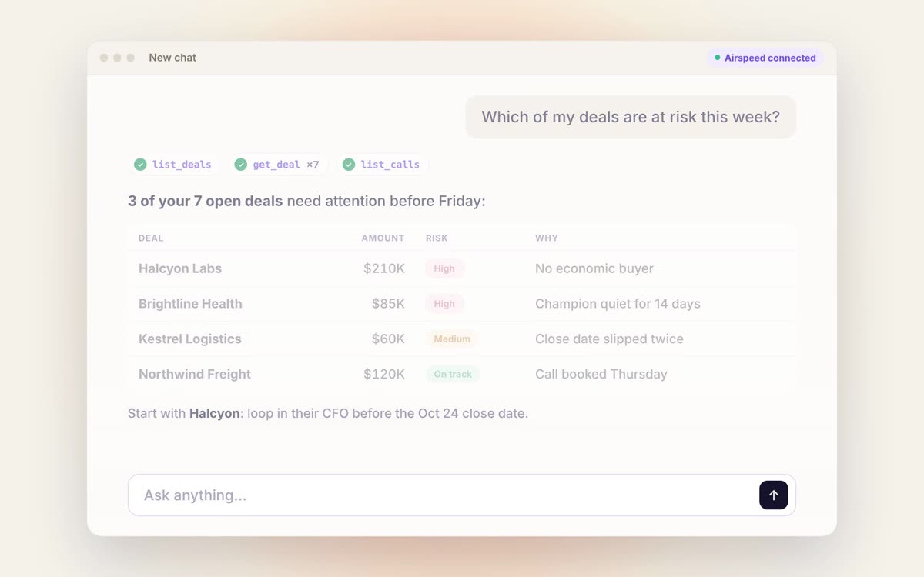This screenshot has height=577, width=924.
Task: Click the DEAL column header
Action: [151, 238]
